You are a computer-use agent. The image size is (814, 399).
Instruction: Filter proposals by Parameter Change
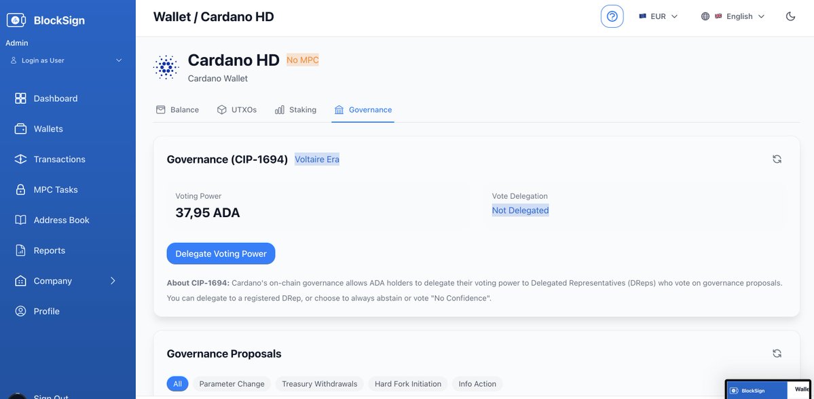coord(232,384)
